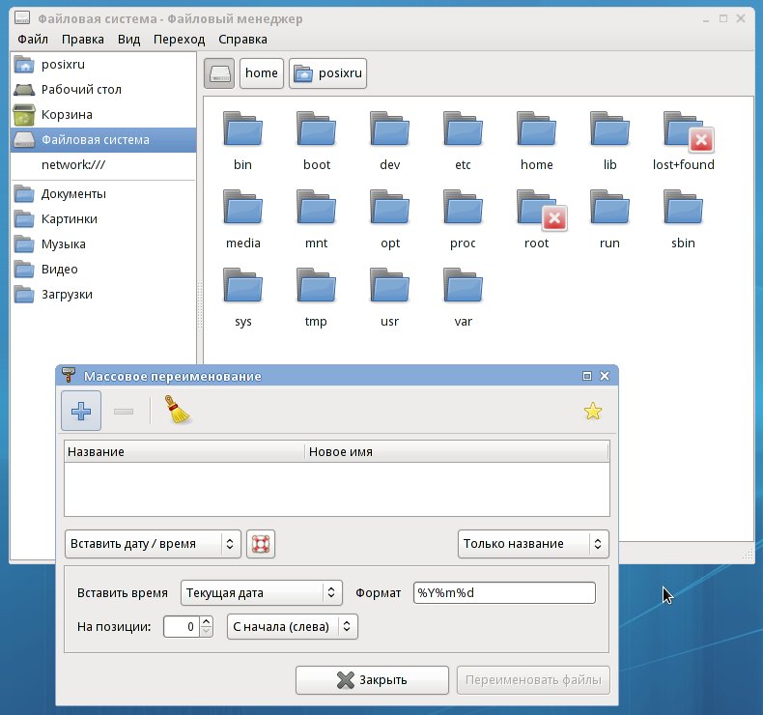Open the bin folder
Screen dimensions: 763x715
pyautogui.click(x=242, y=140)
